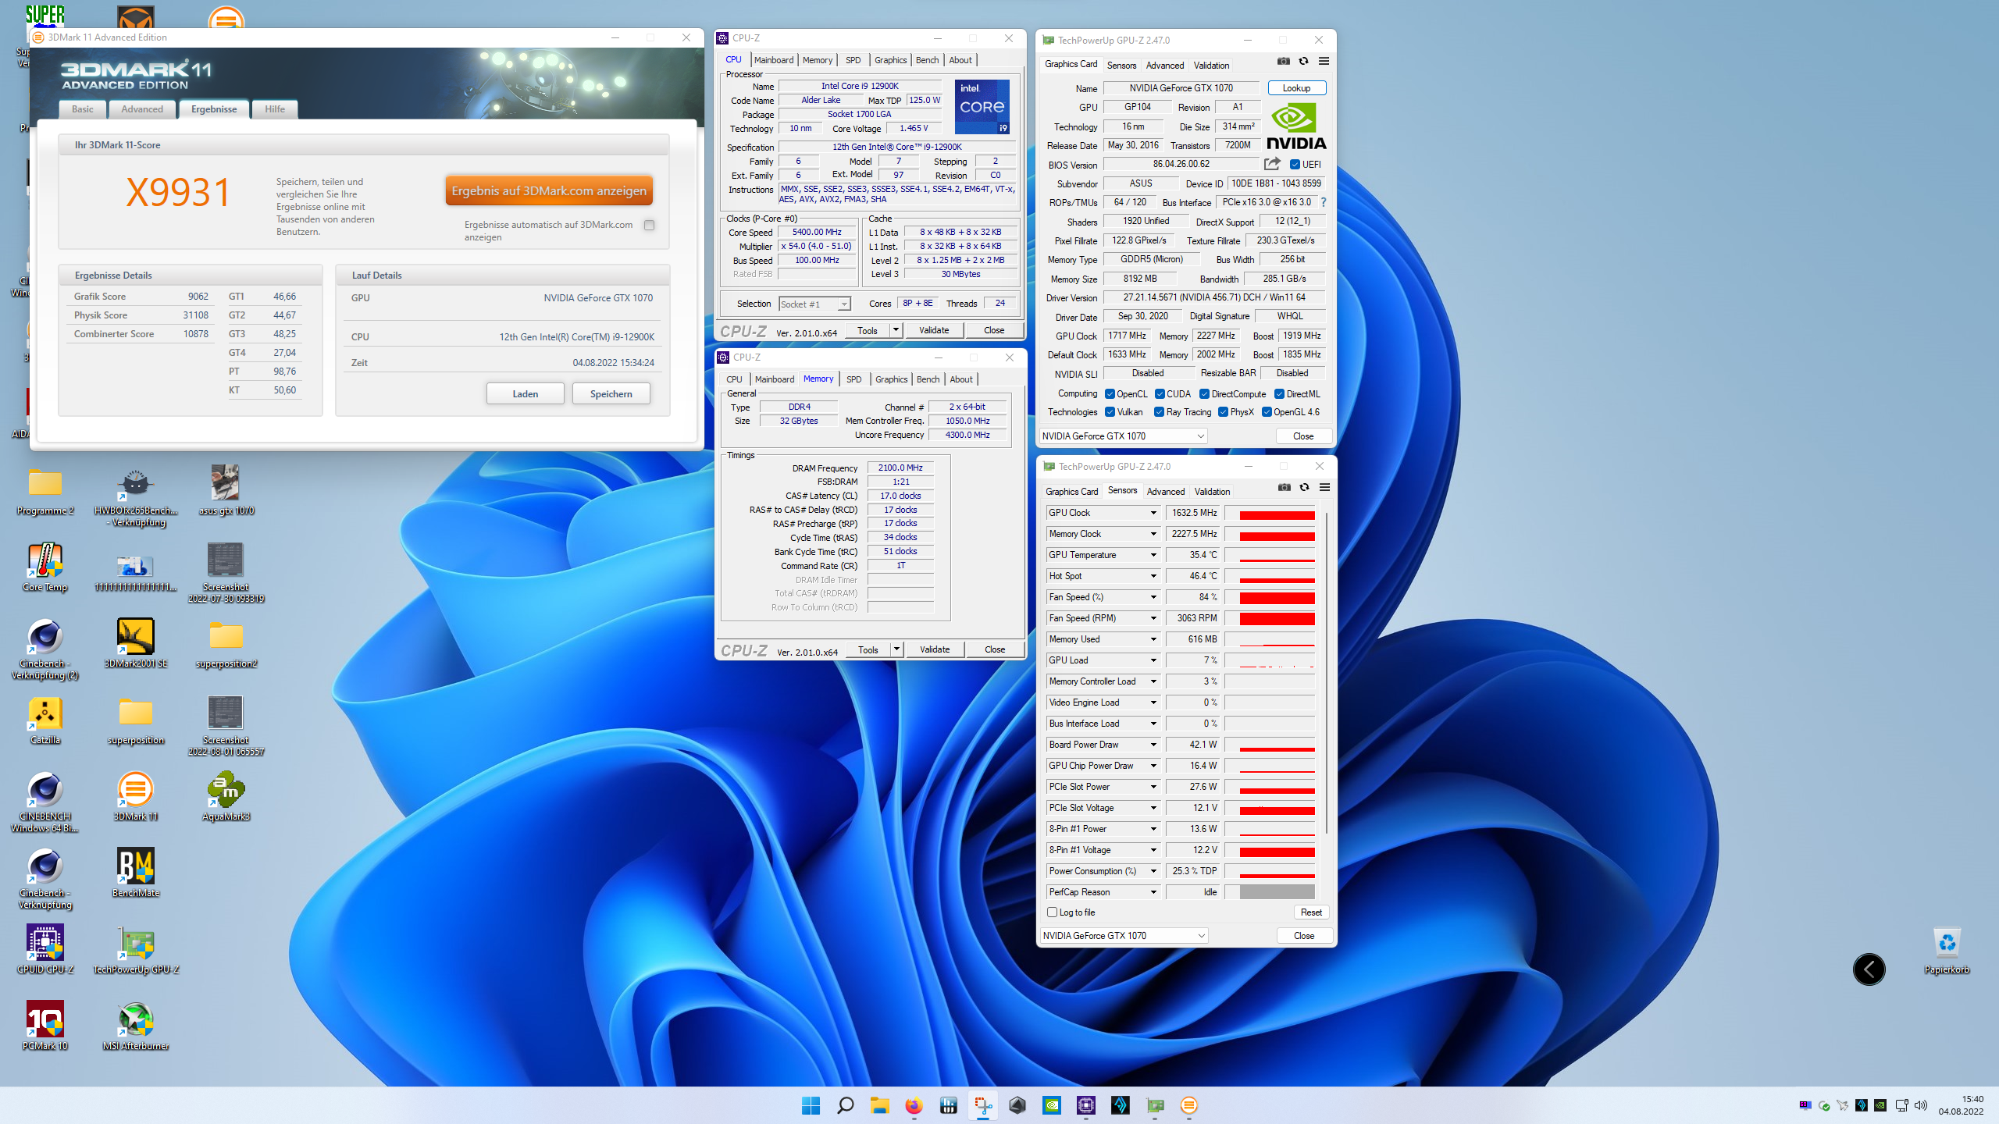Open the GPU Clock sensor dropdown
1999x1124 pixels.
click(1153, 513)
